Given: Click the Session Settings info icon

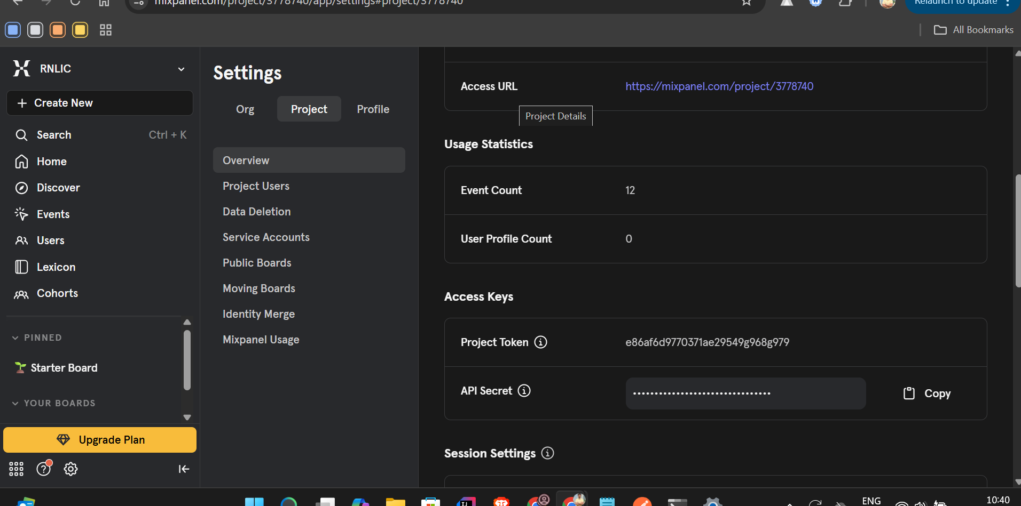Looking at the screenshot, I should (x=547, y=453).
